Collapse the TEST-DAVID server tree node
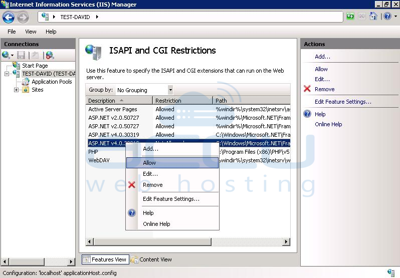 pos(7,74)
